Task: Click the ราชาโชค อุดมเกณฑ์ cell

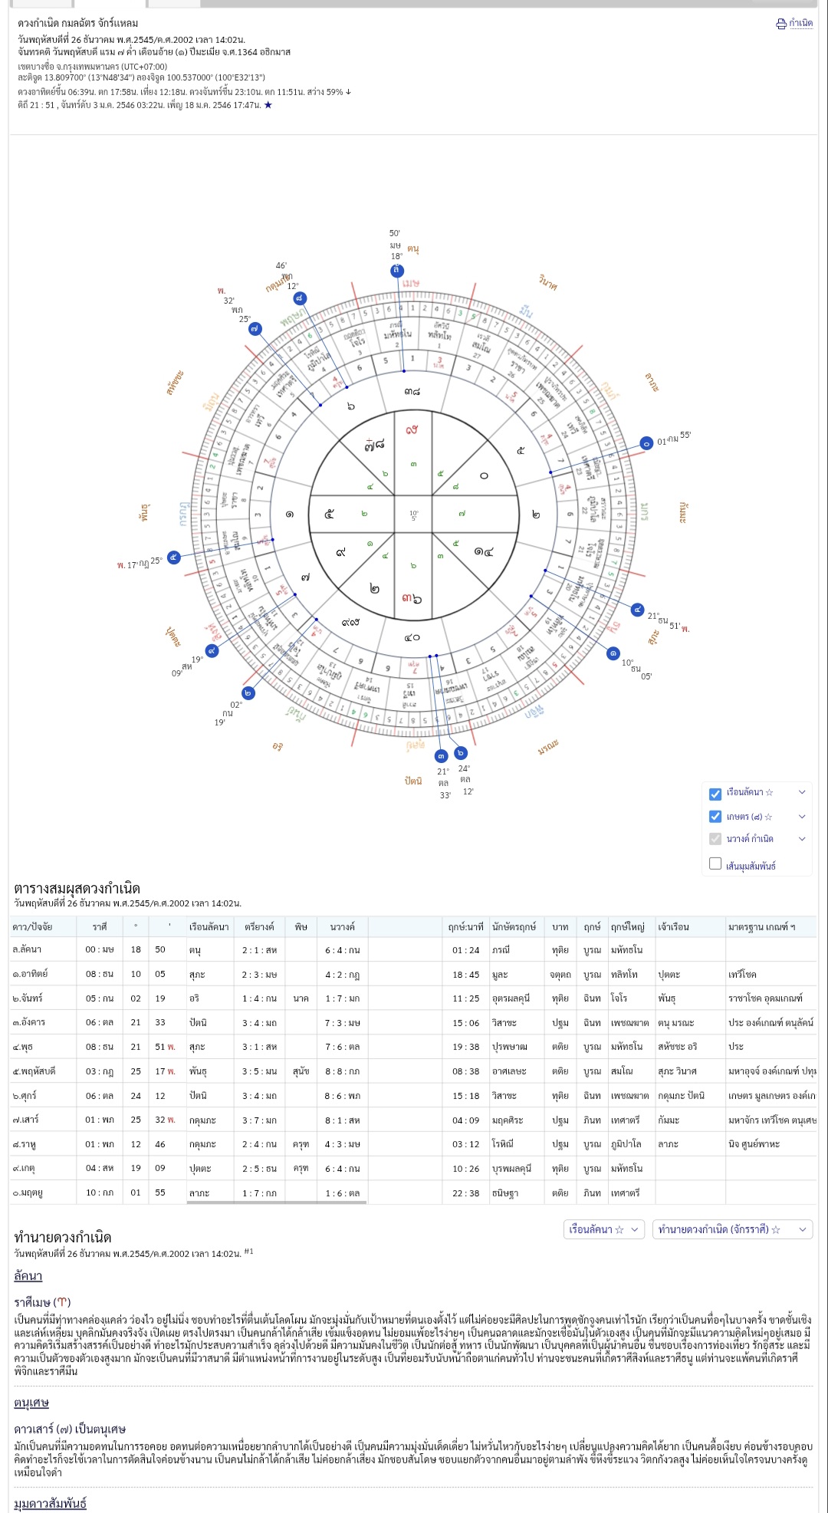Action: pyautogui.click(x=765, y=998)
